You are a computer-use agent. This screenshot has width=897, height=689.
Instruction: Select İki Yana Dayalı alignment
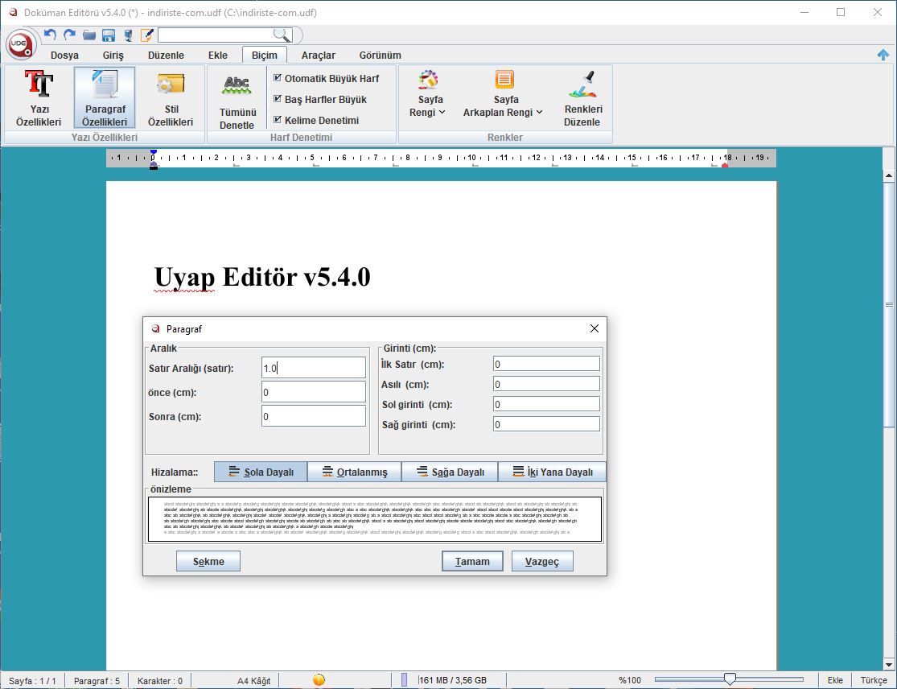click(x=552, y=472)
